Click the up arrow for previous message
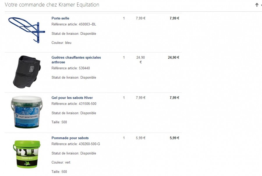The image size is (262, 176). click(257, 5)
